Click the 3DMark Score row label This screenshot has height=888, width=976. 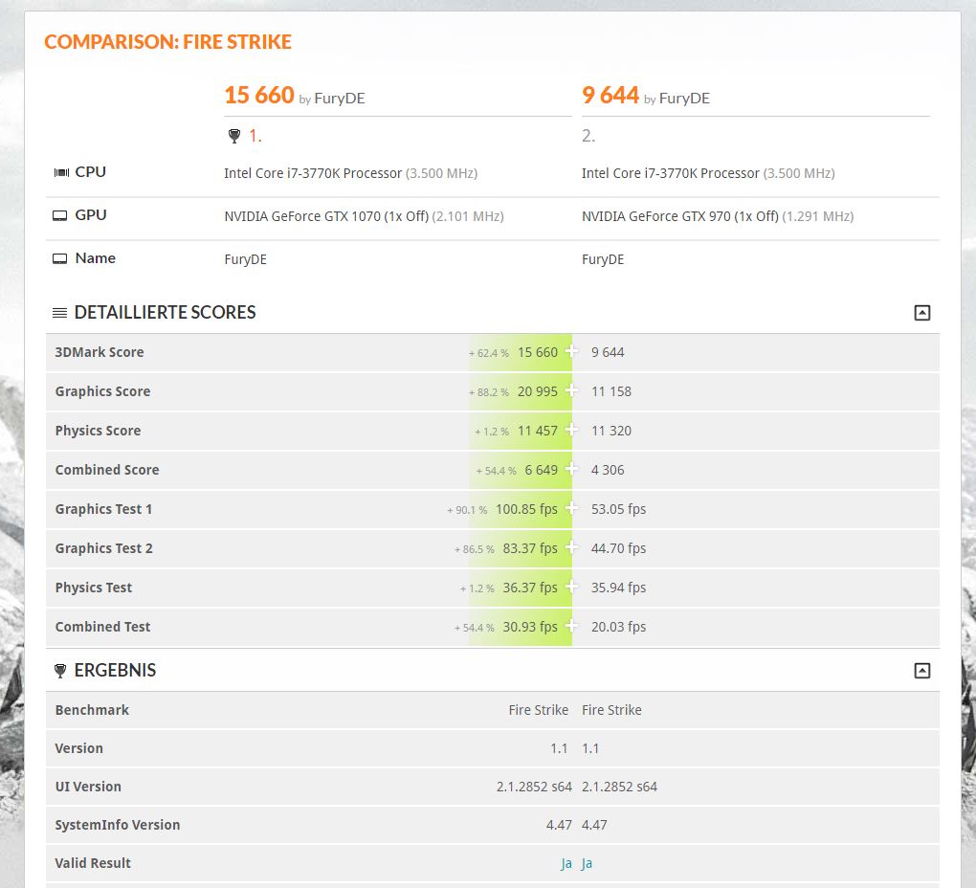coord(100,352)
